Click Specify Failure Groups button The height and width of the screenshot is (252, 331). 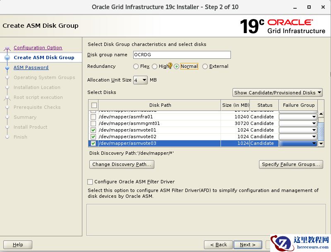(x=291, y=164)
